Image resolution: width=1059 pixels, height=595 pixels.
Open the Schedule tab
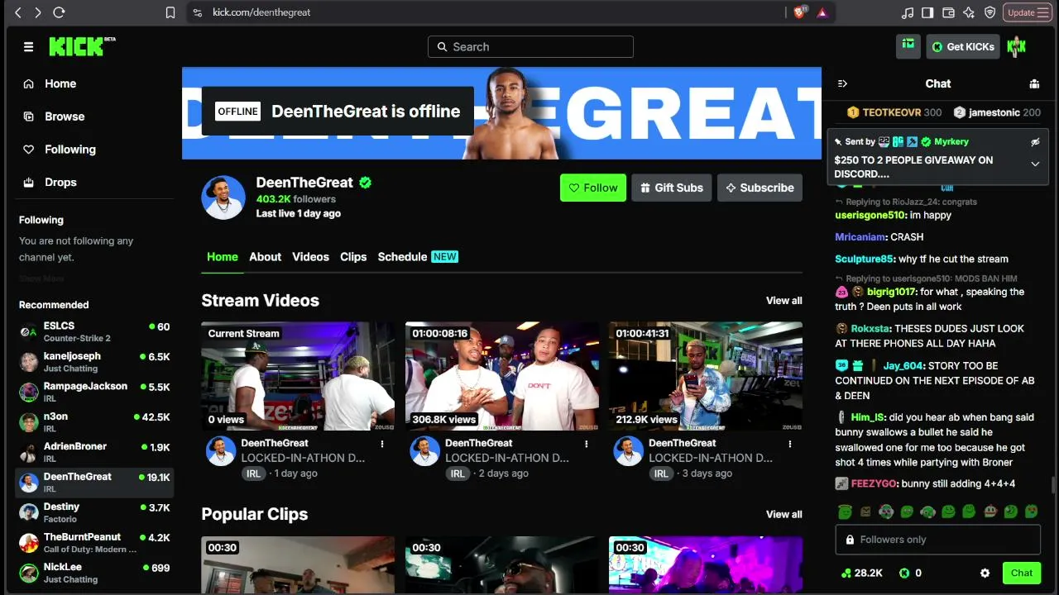418,257
